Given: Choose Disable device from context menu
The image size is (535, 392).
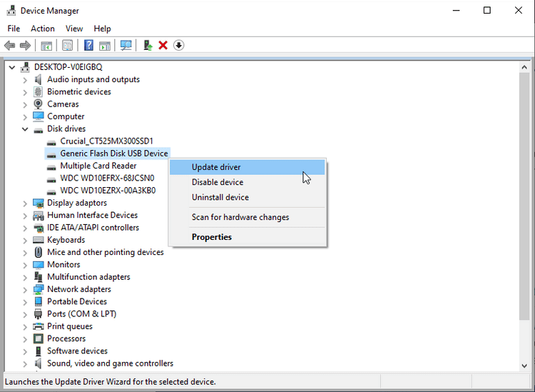Looking at the screenshot, I should point(248,182).
